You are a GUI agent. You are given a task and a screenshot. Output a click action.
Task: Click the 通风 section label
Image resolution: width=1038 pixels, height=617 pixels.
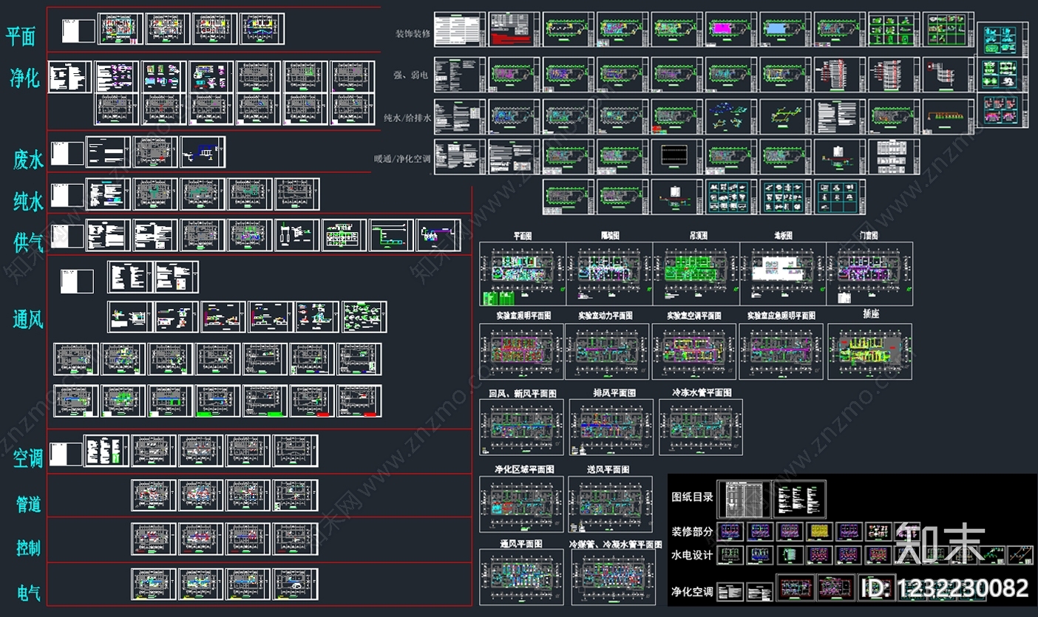28,320
